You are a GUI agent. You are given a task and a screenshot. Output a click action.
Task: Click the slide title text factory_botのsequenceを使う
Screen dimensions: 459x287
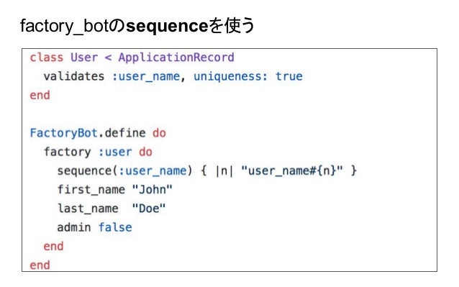coord(137,26)
